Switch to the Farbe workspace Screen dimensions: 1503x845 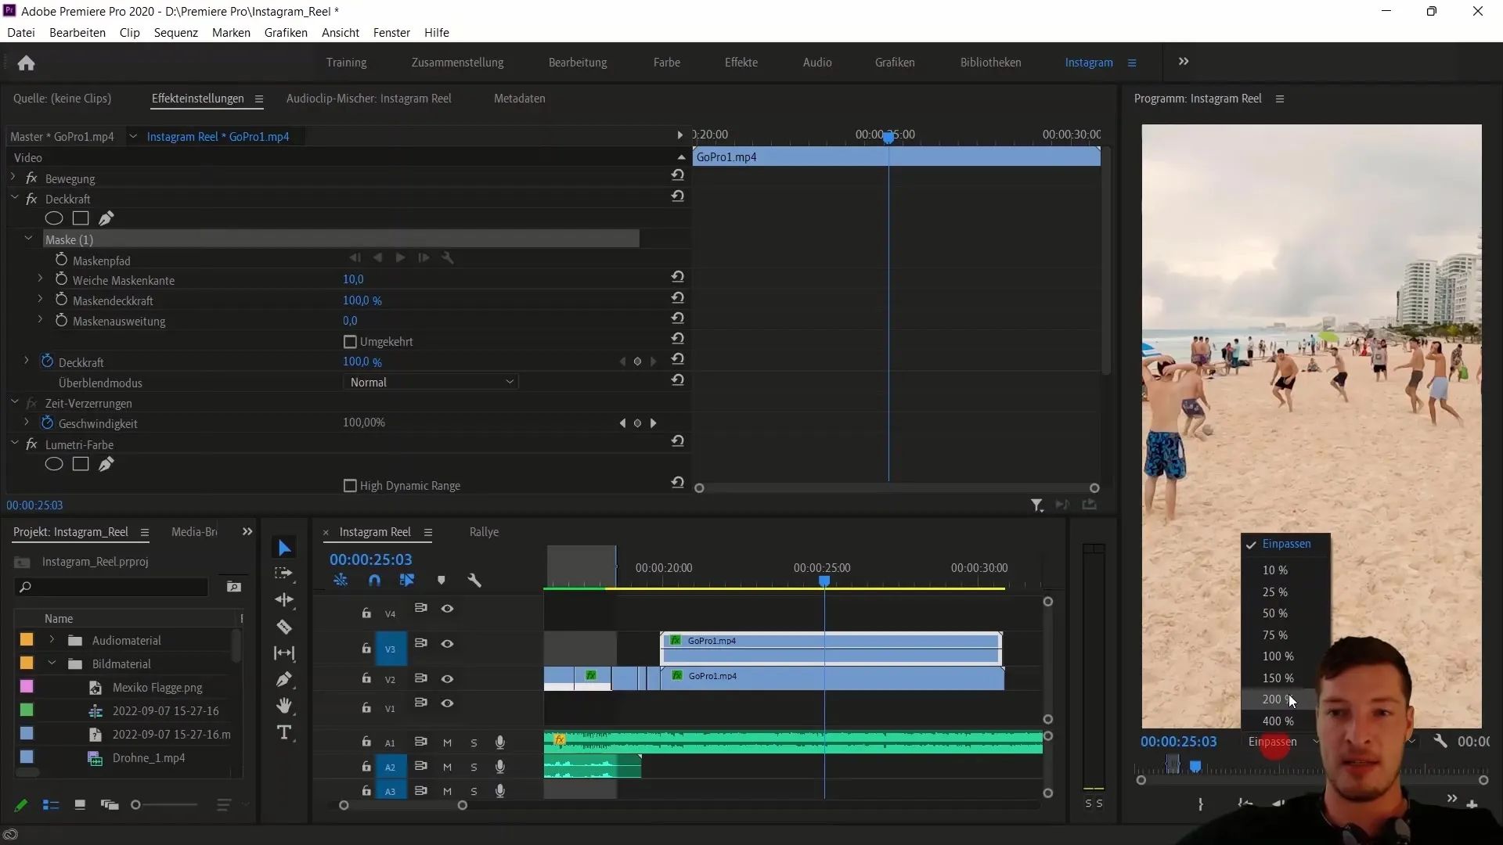click(x=667, y=62)
